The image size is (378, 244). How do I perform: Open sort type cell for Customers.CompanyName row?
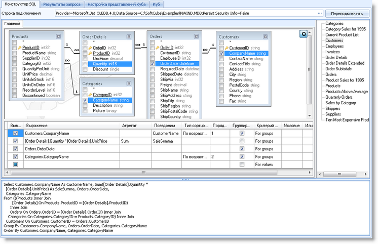195,133
